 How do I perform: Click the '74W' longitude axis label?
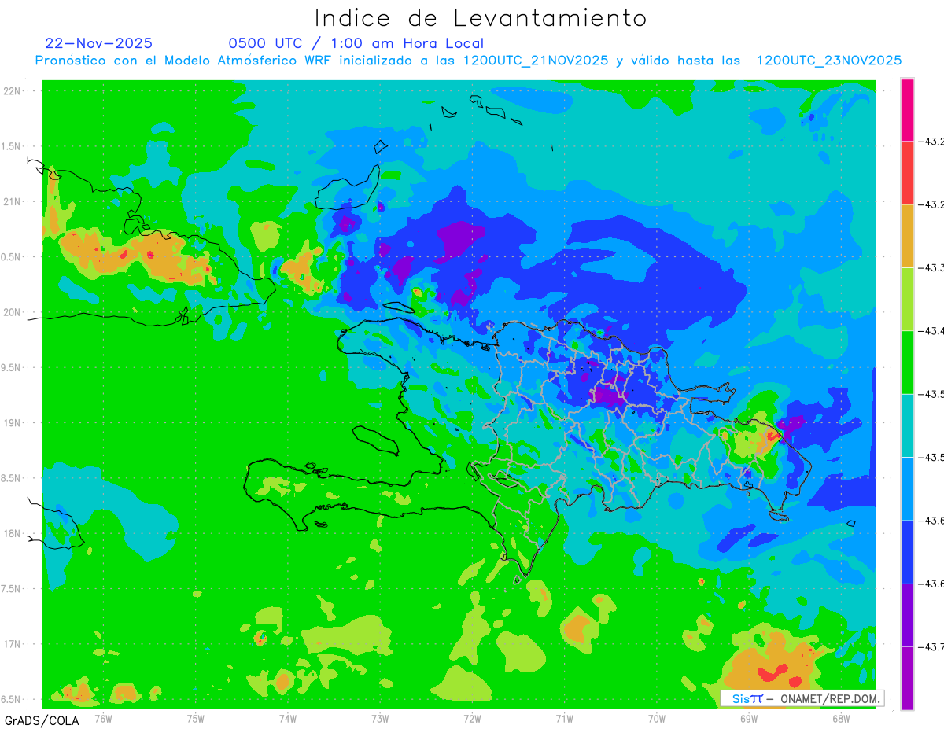point(288,718)
